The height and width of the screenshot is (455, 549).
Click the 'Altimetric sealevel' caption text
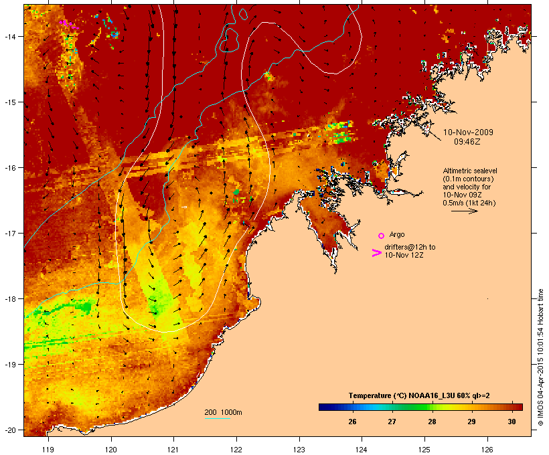pos(470,171)
